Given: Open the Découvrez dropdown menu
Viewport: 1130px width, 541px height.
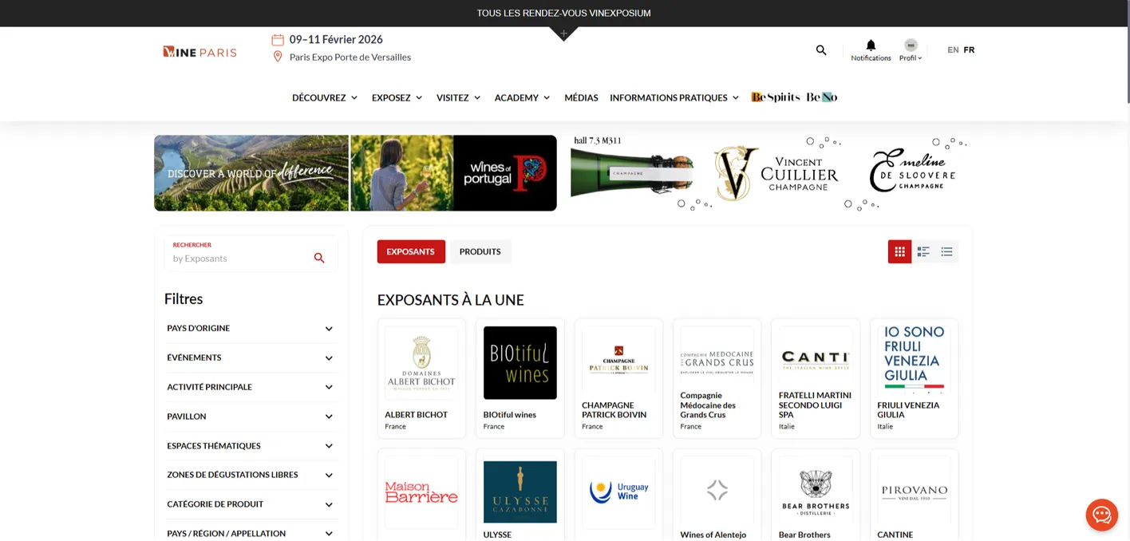Looking at the screenshot, I should tap(325, 97).
